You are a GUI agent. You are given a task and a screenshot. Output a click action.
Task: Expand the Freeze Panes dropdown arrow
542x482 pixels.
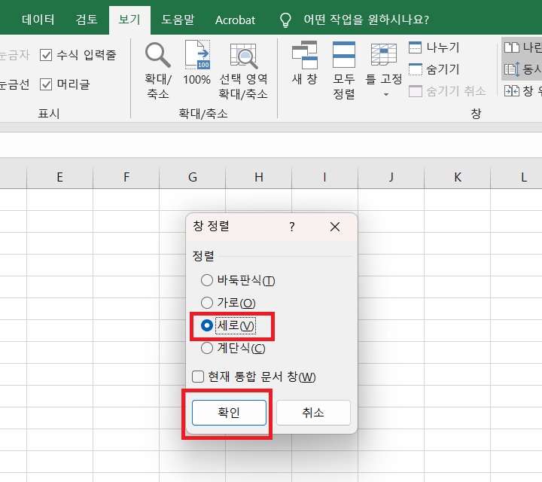point(386,94)
